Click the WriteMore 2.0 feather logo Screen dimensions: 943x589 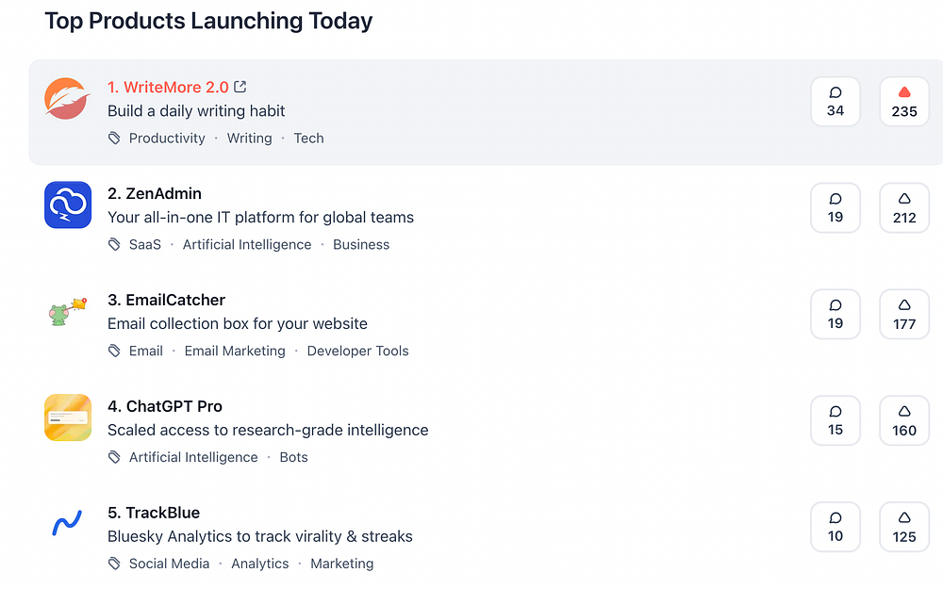tap(68, 99)
